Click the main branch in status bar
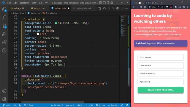The height and width of the screenshot is (107, 190). pyautogui.click(x=7, y=105)
